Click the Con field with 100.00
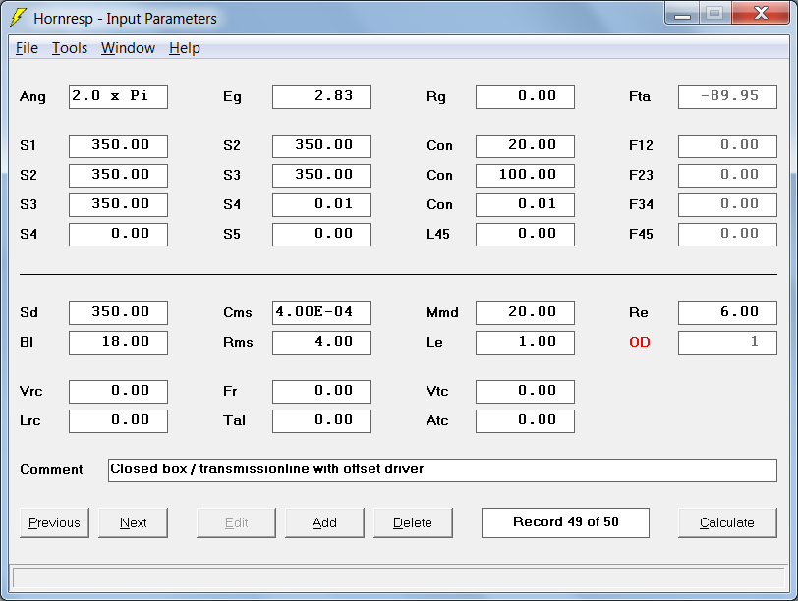798x601 pixels. [525, 176]
